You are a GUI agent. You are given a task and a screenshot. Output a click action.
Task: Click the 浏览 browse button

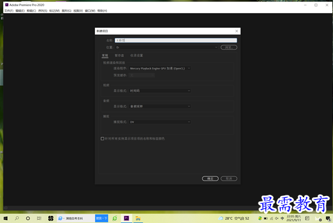point(229,47)
